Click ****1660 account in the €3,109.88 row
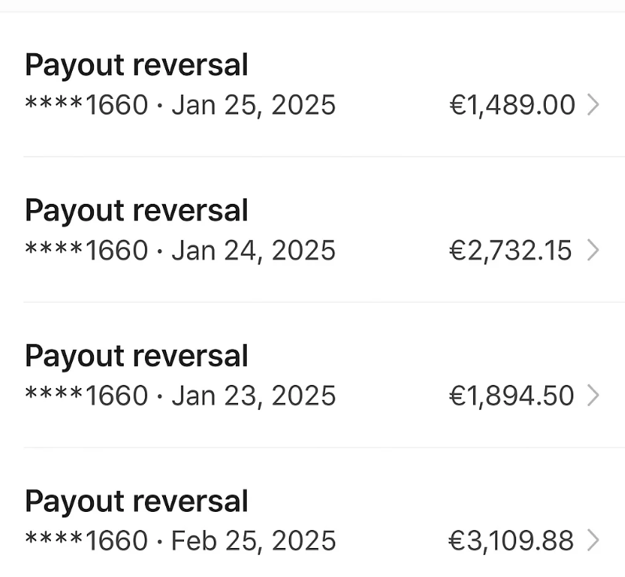This screenshot has height=577, width=625. [86, 540]
